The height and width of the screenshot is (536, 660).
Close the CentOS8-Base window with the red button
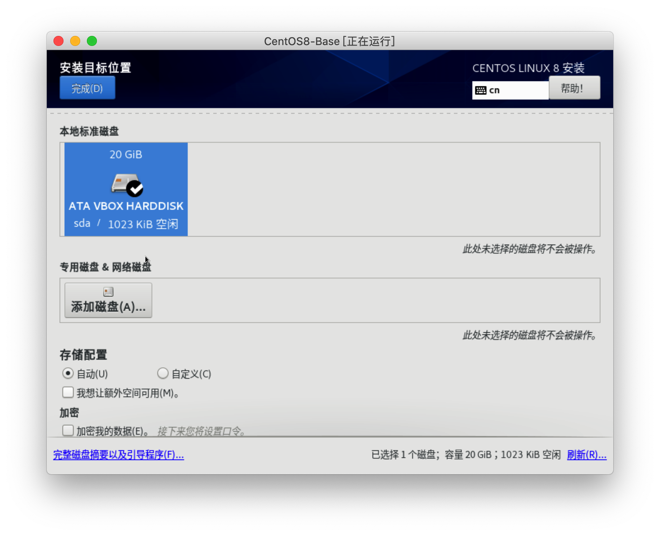[x=58, y=41]
